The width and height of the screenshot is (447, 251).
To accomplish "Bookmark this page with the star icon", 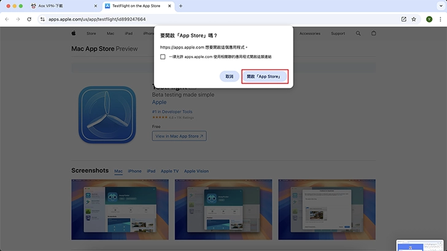I will (x=414, y=19).
